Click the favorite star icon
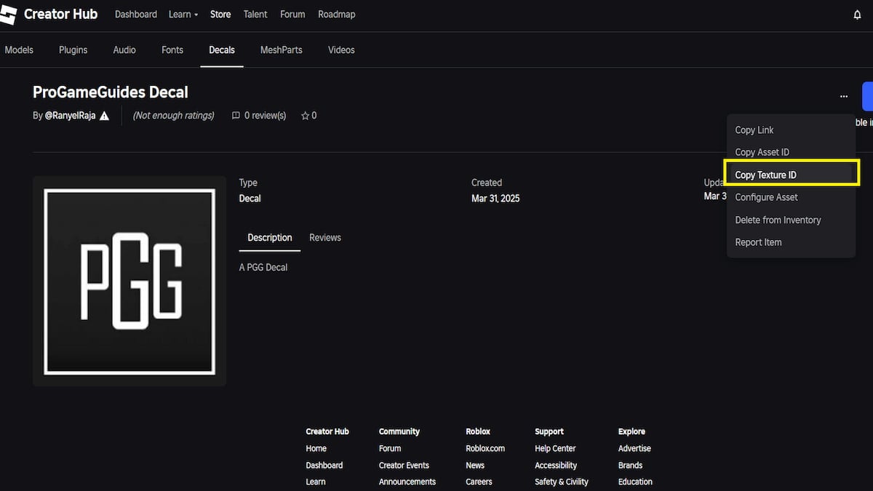Image resolution: width=873 pixels, height=491 pixels. pyautogui.click(x=305, y=116)
